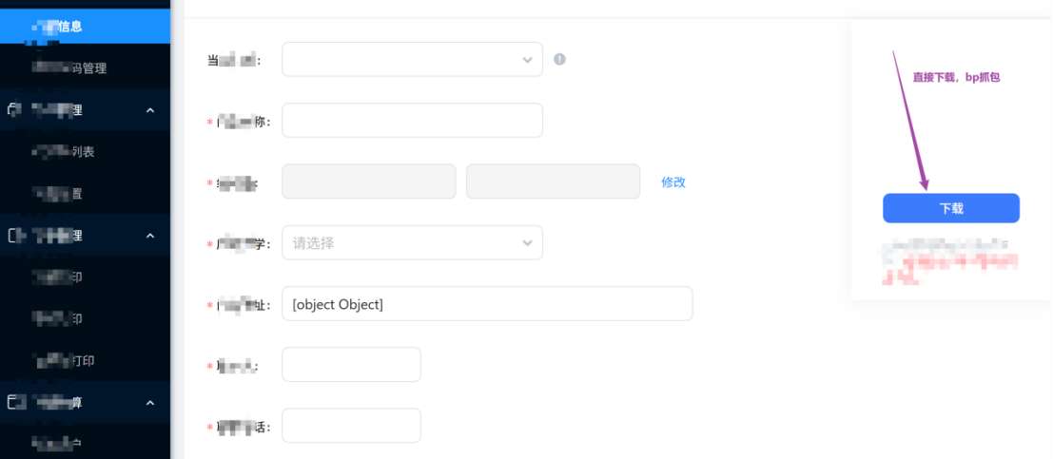This screenshot has width=1053, height=459.
Task: Open the first dropdown at the form top
Action: click(x=412, y=59)
